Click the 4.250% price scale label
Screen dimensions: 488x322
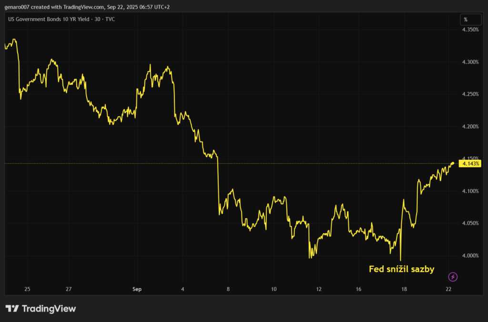[x=470, y=94]
